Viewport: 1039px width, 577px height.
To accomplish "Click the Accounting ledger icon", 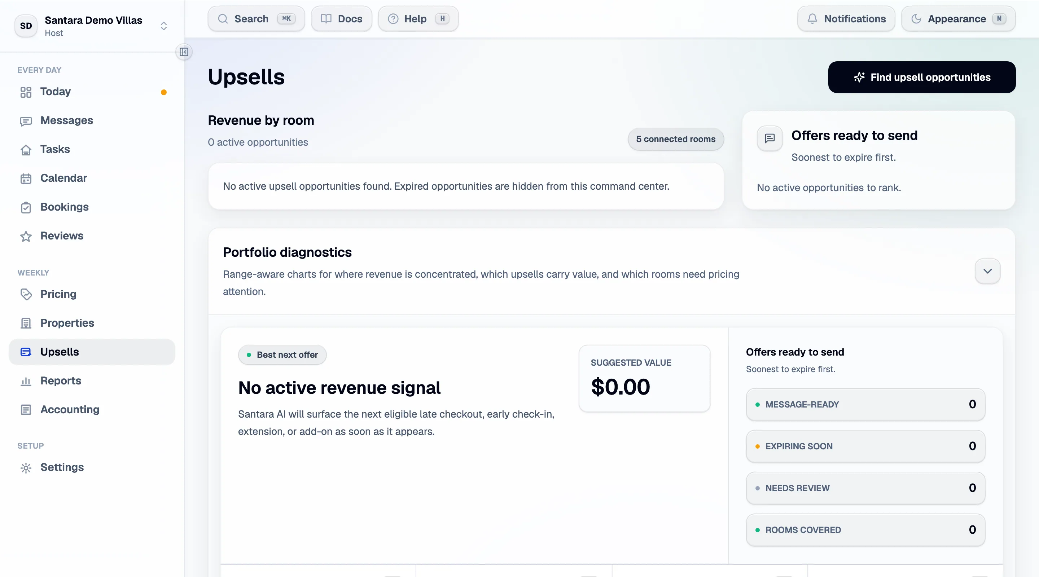I will pos(26,410).
